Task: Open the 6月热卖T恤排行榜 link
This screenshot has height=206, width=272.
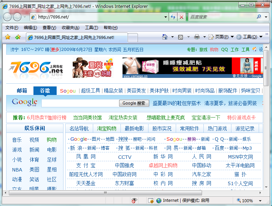Action: pyautogui.click(x=47, y=118)
